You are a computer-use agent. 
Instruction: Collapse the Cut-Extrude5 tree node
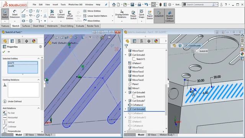pos(126,55)
